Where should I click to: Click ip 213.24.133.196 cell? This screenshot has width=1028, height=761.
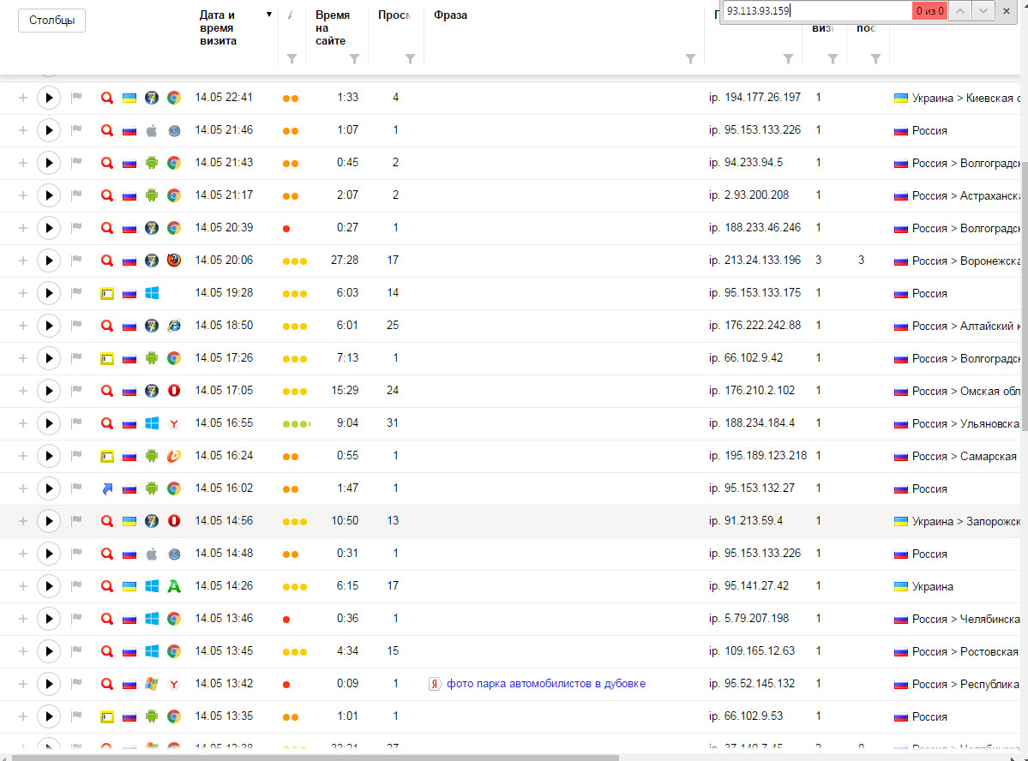[754, 261]
